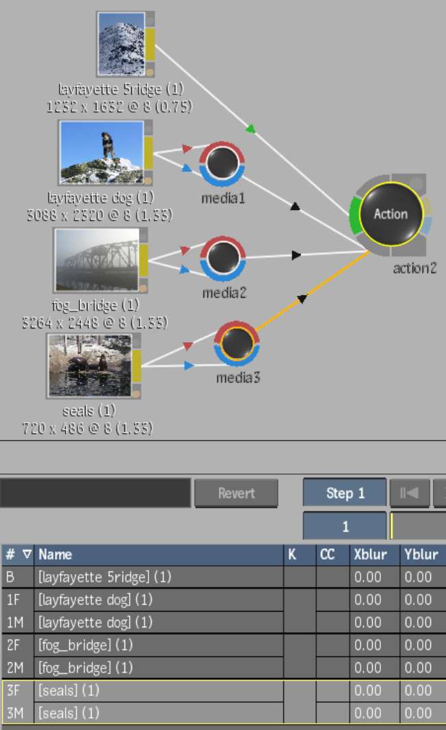Click yellow output tab of seals clip
Screen dimensions: 446x730
pyautogui.click(x=136, y=366)
